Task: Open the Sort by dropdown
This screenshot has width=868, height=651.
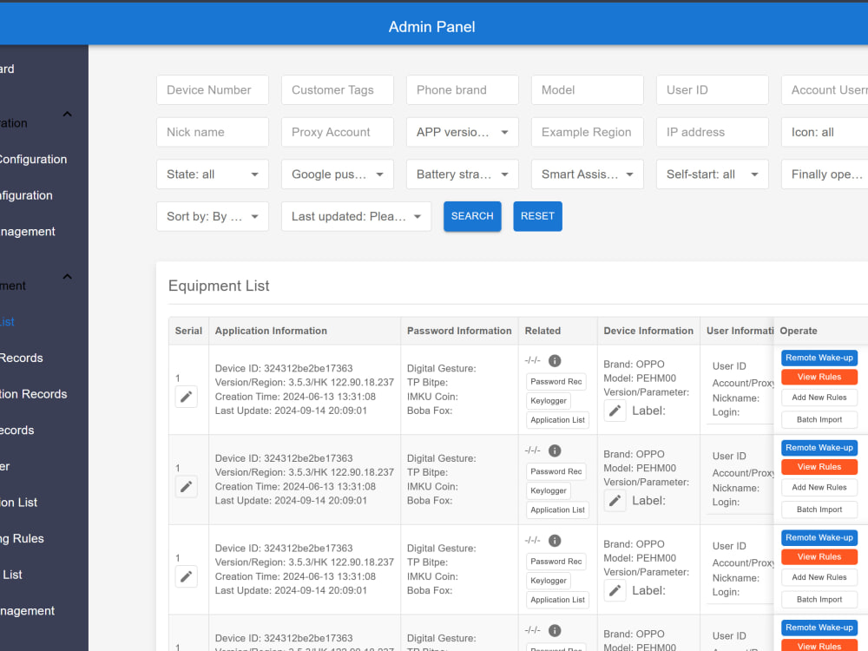Action: 213,216
